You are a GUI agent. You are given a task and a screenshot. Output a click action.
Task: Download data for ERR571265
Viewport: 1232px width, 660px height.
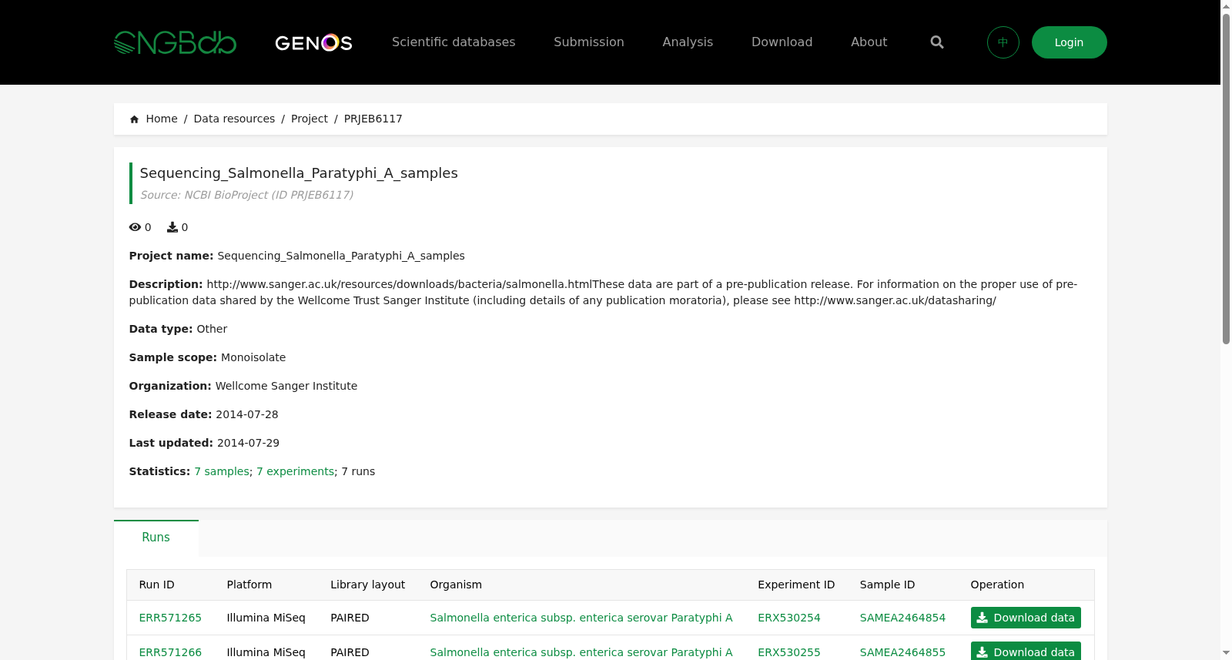pyautogui.click(x=1026, y=618)
